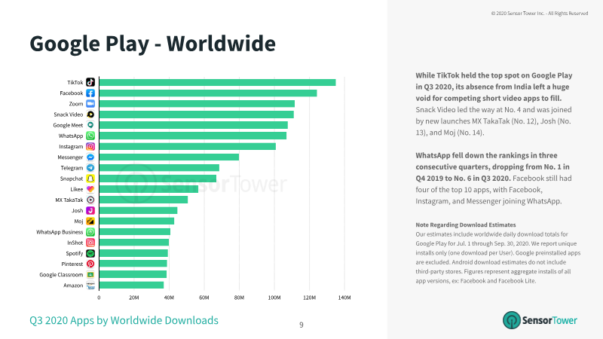The image size is (603, 339).
Task: Click the WhatsApp download bar
Action: click(193, 136)
